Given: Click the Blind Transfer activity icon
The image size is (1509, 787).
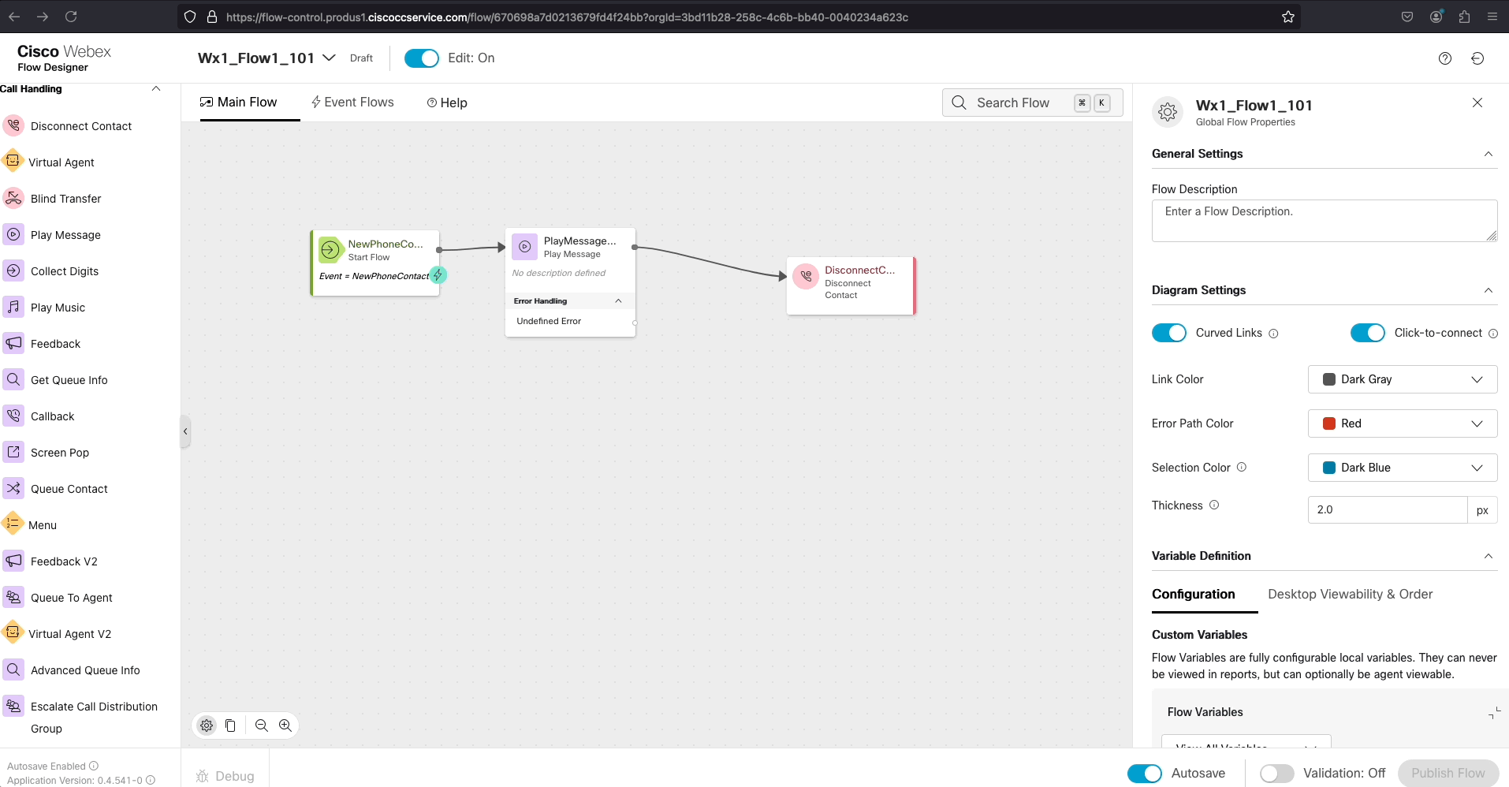Looking at the screenshot, I should (13, 198).
